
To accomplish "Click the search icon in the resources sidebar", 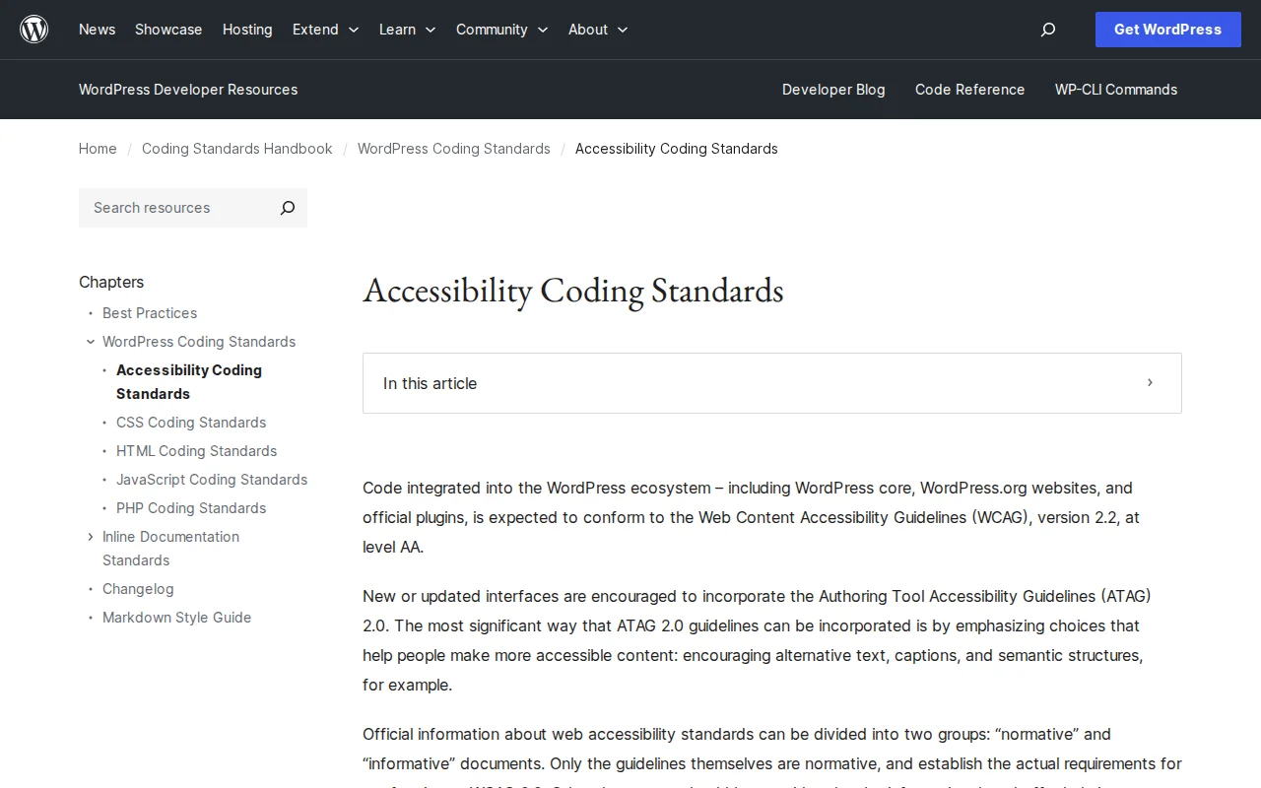I will [x=287, y=208].
